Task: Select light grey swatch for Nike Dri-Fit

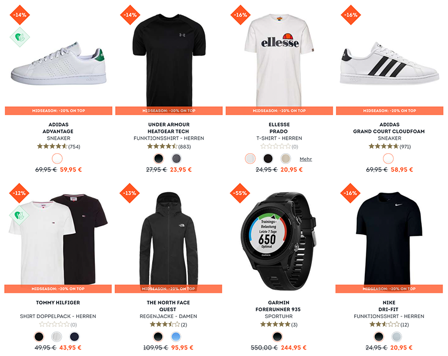Action: click(397, 337)
